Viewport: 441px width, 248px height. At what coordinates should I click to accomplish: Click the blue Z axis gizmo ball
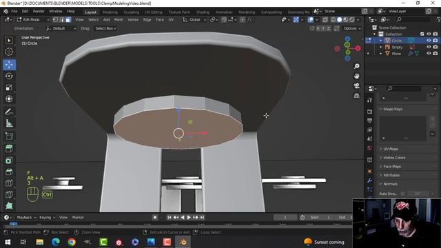347,39
